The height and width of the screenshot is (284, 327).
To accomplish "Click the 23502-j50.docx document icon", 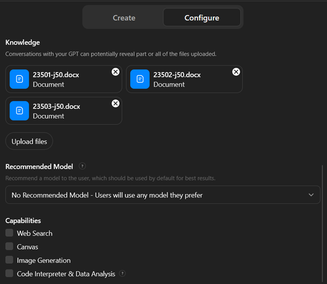I will 140,79.
